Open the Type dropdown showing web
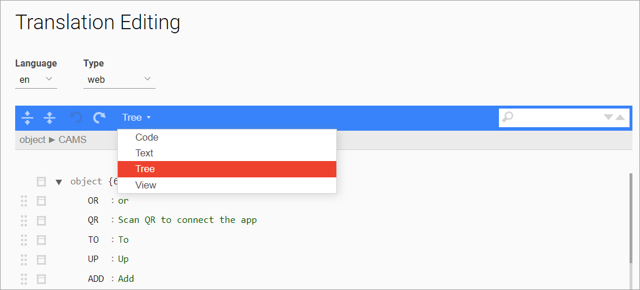Viewport: 640px width, 290px height. pyautogui.click(x=119, y=79)
